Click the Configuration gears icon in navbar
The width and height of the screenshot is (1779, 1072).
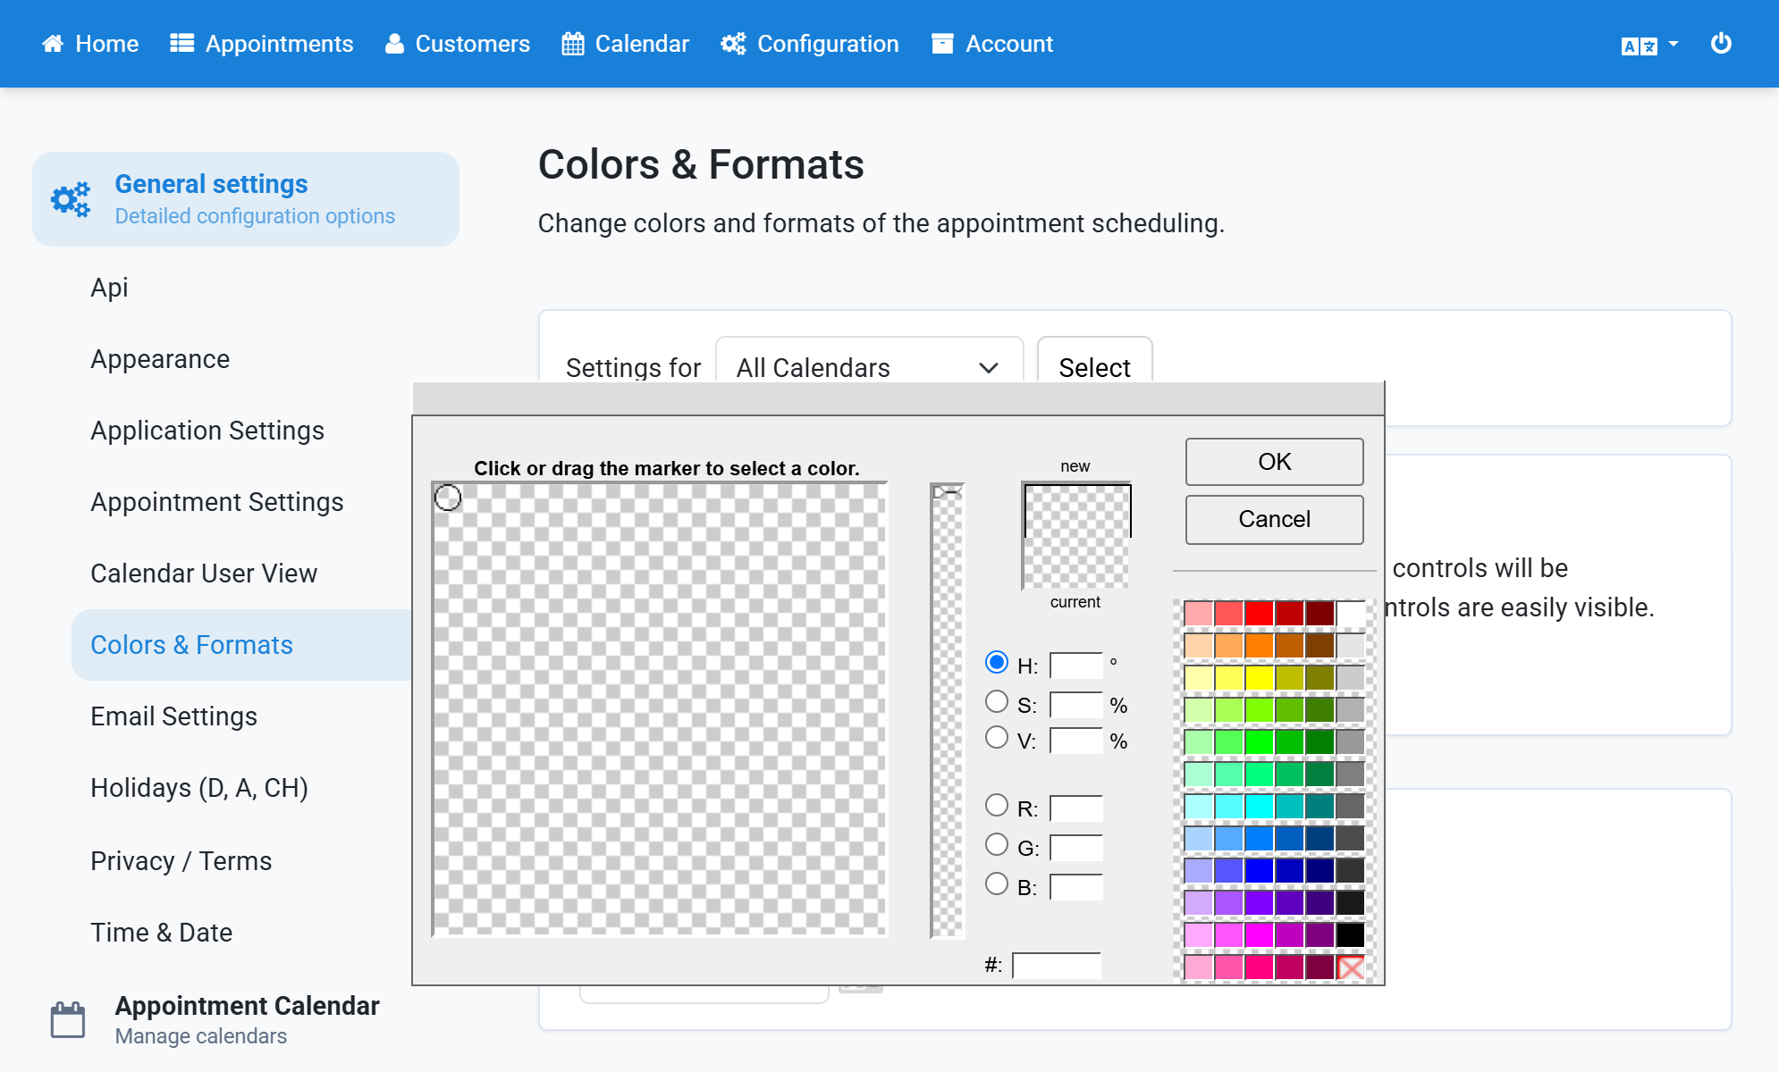[x=734, y=44]
